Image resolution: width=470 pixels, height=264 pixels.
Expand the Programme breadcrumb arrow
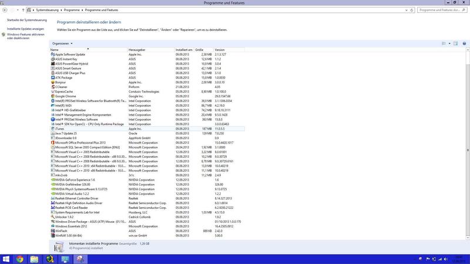(82, 10)
